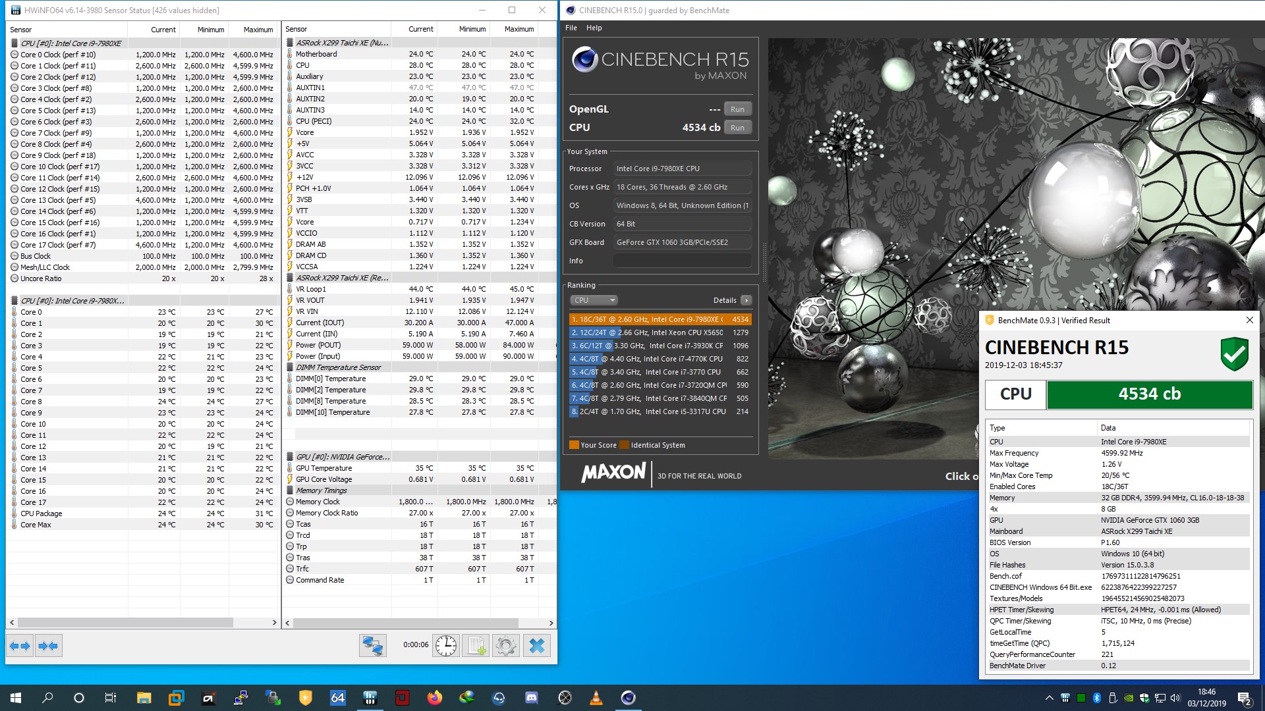Select ranking entry Intel Core i5-3317U
1265x711 pixels.
point(660,411)
